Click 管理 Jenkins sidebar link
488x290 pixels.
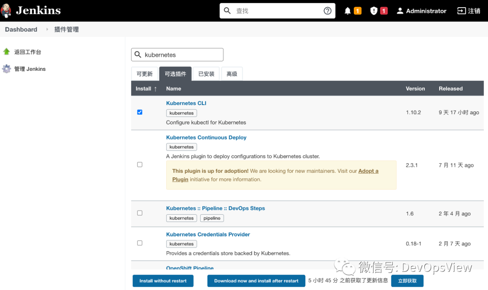[30, 69]
